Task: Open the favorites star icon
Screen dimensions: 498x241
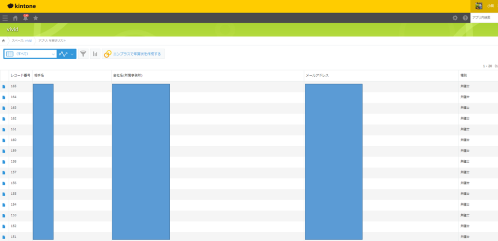Action: [x=36, y=18]
